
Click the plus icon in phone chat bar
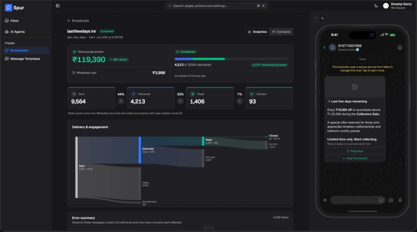[x=325, y=200]
